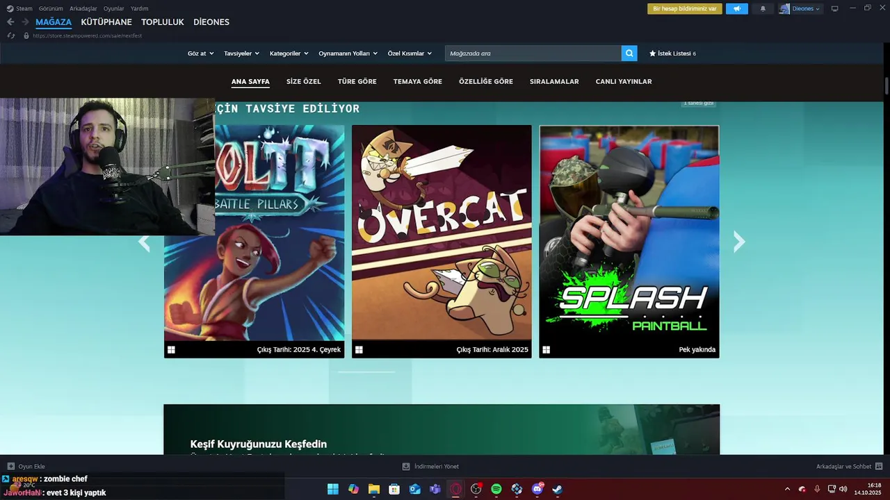Viewport: 890px width, 500px height.
Task: Select the ÖZELLİĞE GÖRE tab
Action: click(486, 81)
